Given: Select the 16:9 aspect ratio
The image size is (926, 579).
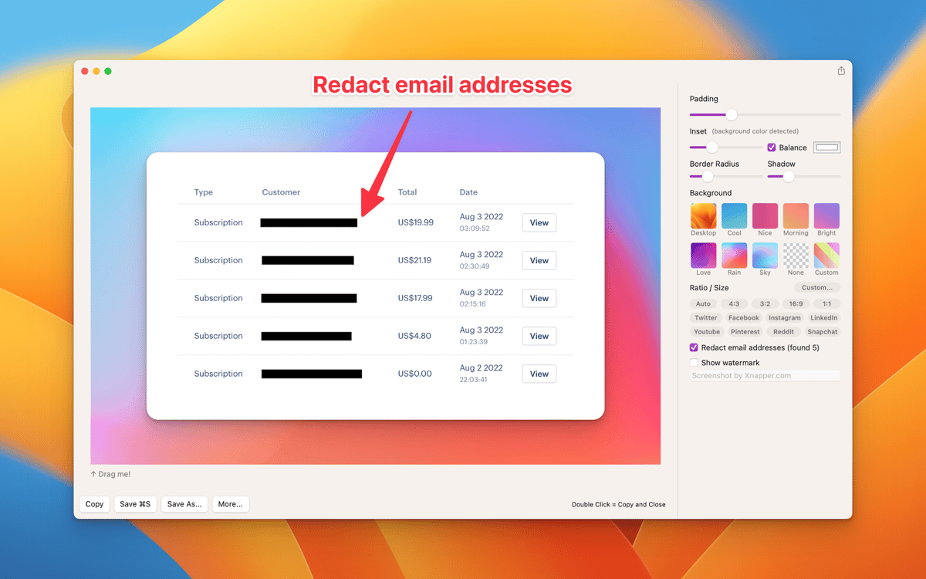Looking at the screenshot, I should [x=796, y=304].
